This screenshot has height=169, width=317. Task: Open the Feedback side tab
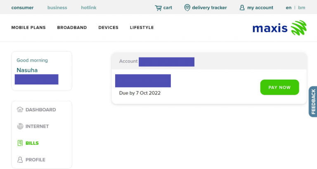point(313,101)
